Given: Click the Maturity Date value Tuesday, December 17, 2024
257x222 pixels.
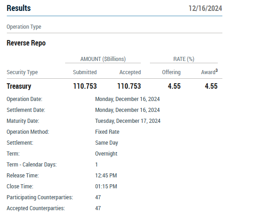Looking at the screenshot, I should pyautogui.click(x=128, y=121).
